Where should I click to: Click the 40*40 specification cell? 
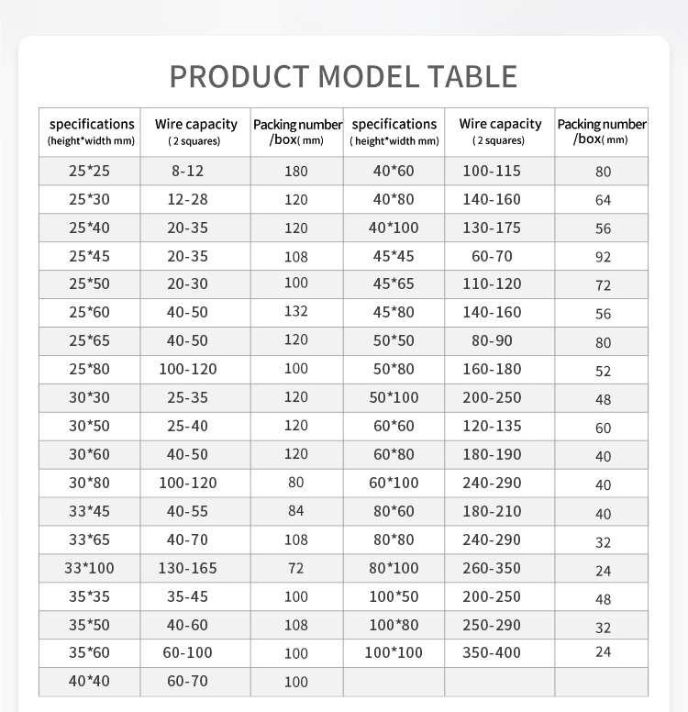(89, 681)
